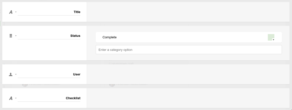Open the field type arrow for Status
Image resolution: width=292 pixels, height=110 pixels.
pos(16,36)
